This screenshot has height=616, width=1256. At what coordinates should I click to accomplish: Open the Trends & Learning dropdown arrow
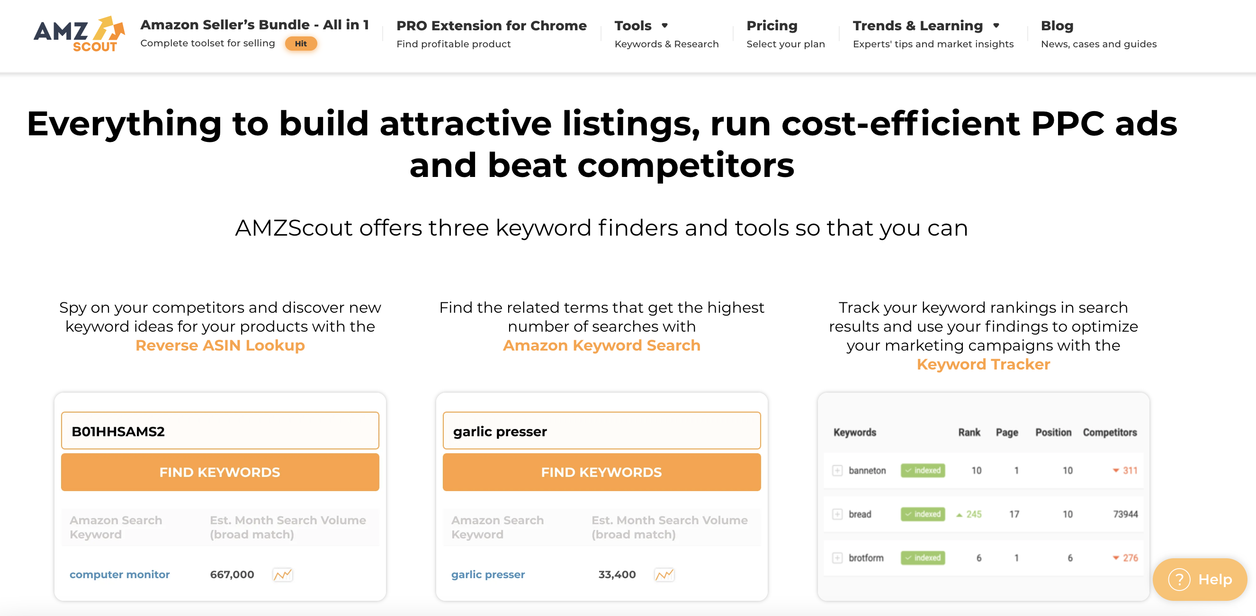[996, 26]
